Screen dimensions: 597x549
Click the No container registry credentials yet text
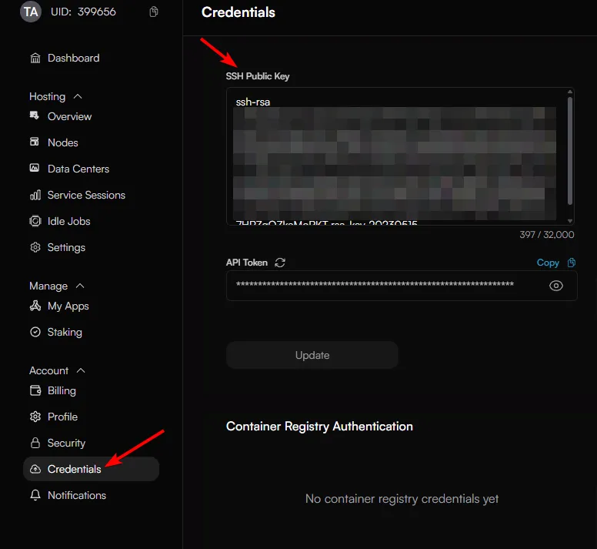click(402, 498)
